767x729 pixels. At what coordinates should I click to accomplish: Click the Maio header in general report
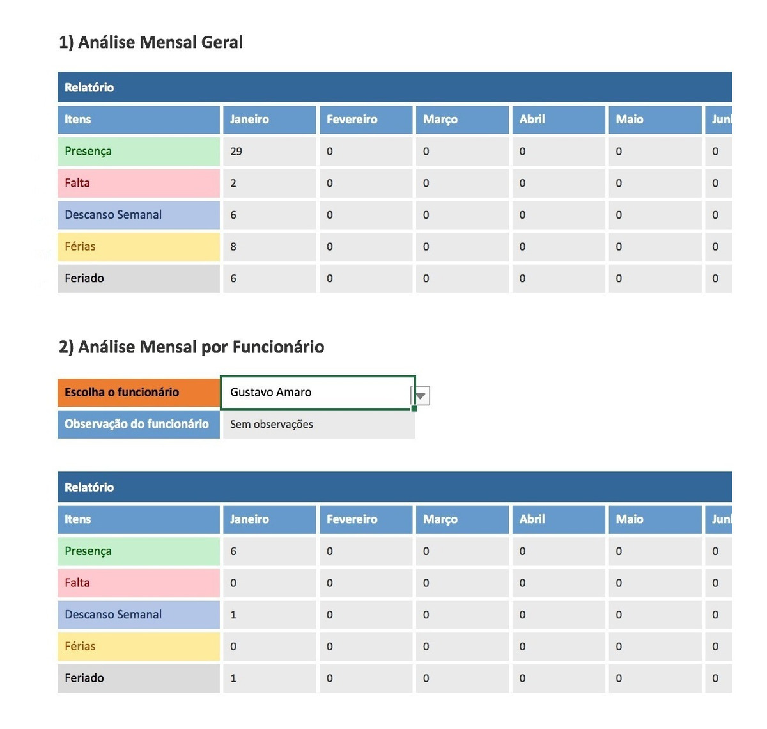tap(655, 120)
